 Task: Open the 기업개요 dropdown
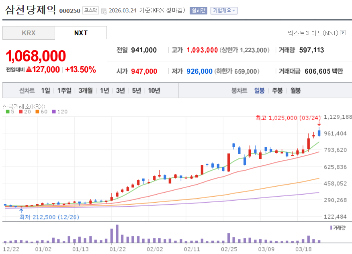[x=224, y=10]
